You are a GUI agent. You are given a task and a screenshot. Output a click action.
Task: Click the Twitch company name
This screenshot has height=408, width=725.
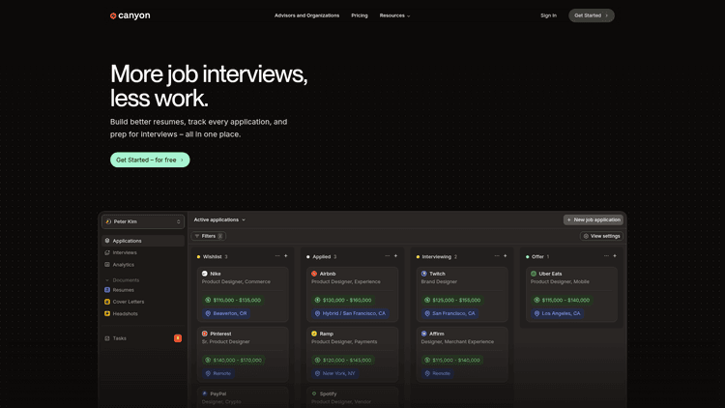(x=437, y=274)
